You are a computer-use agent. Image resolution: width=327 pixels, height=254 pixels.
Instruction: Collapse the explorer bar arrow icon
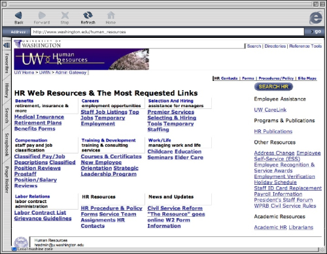(7, 45)
